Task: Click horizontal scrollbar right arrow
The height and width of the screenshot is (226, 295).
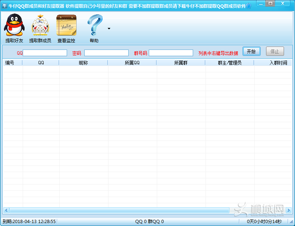Action: (289, 210)
